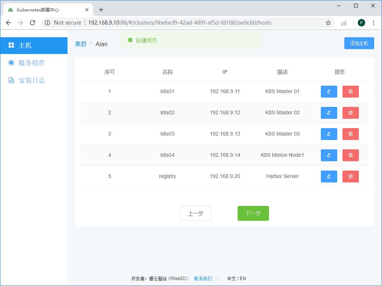Select the k8s02 name cell

[167, 112]
